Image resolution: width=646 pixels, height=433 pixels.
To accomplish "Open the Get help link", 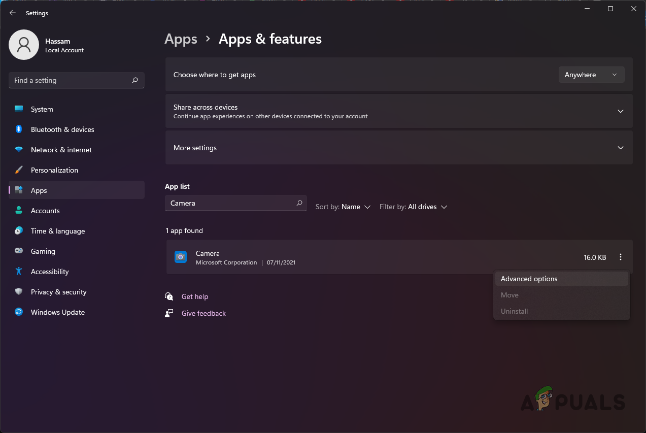I will click(195, 296).
